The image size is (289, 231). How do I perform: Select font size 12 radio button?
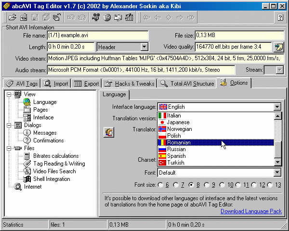254,185
